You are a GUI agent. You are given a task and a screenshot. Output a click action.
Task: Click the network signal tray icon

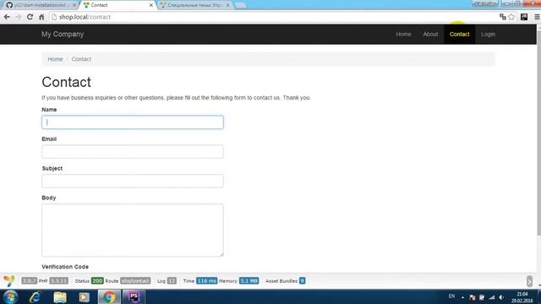[492, 297]
